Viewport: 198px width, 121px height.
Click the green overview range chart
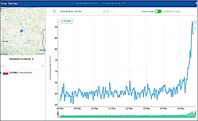(127, 115)
